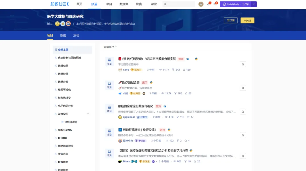Click the 已订阅 subscription button
Image resolution: width=306 pixels, height=171 pixels.
tap(231, 20)
